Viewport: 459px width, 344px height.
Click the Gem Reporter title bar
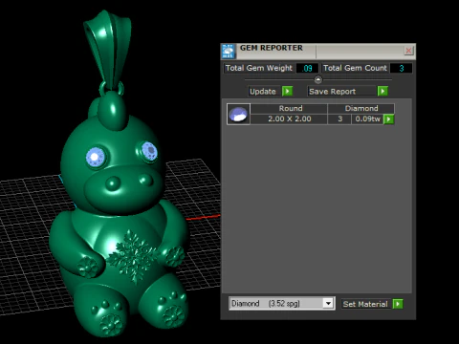click(x=318, y=51)
